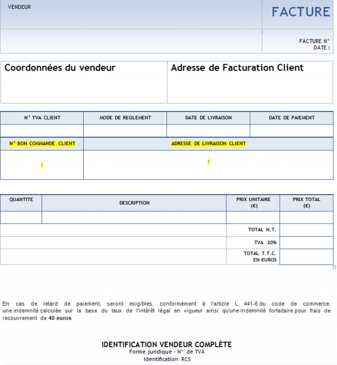Click empty cell under QUANTITE column

21,218
